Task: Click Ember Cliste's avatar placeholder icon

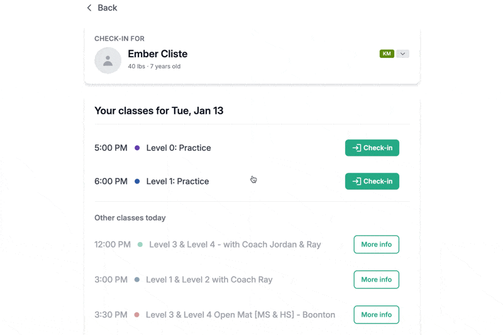Action: coord(108,60)
